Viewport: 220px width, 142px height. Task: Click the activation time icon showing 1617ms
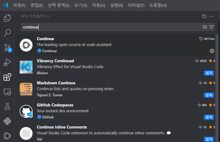[x=201, y=39]
